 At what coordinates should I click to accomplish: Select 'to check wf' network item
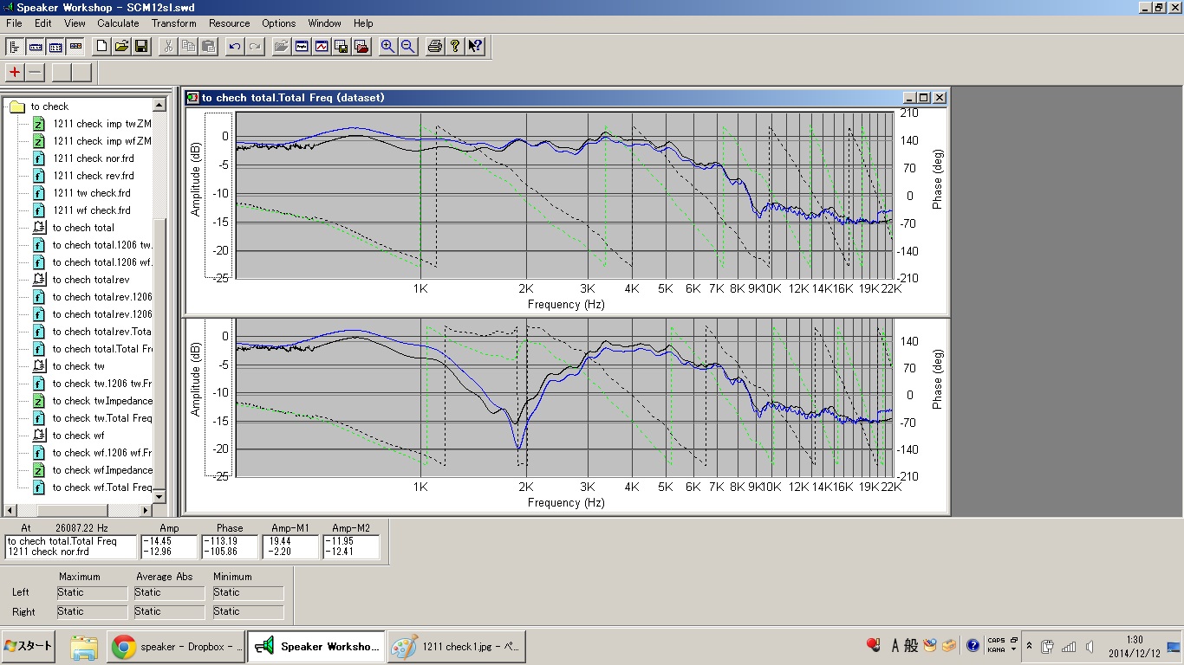(78, 436)
